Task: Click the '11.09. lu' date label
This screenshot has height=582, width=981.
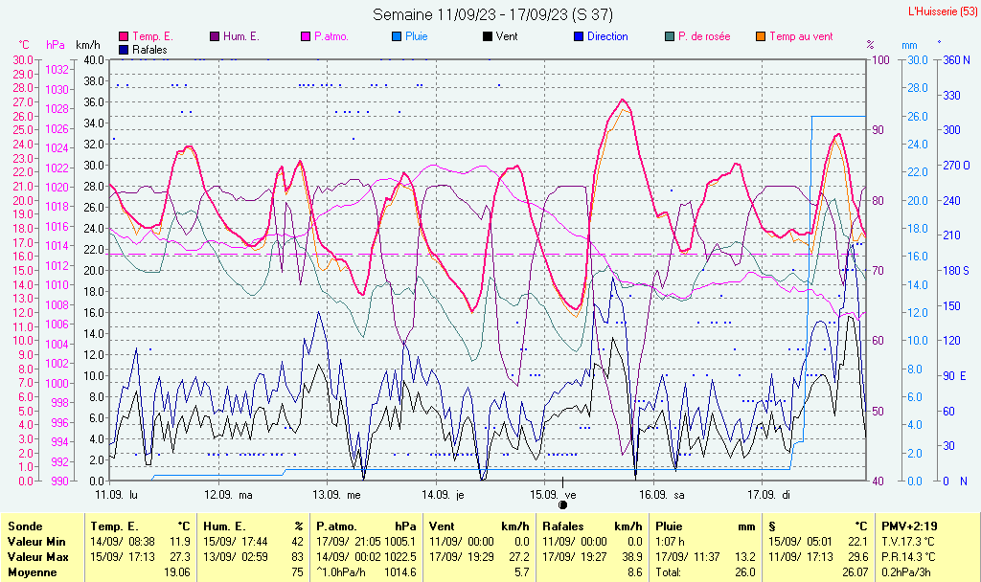Action: click(x=116, y=495)
